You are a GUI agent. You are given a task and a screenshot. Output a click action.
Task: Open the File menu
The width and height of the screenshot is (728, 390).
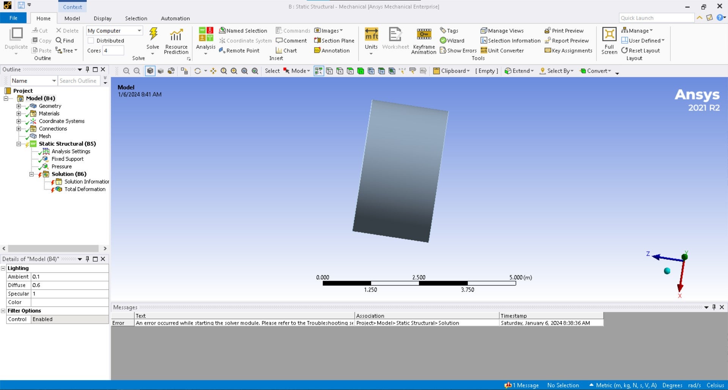click(x=13, y=18)
